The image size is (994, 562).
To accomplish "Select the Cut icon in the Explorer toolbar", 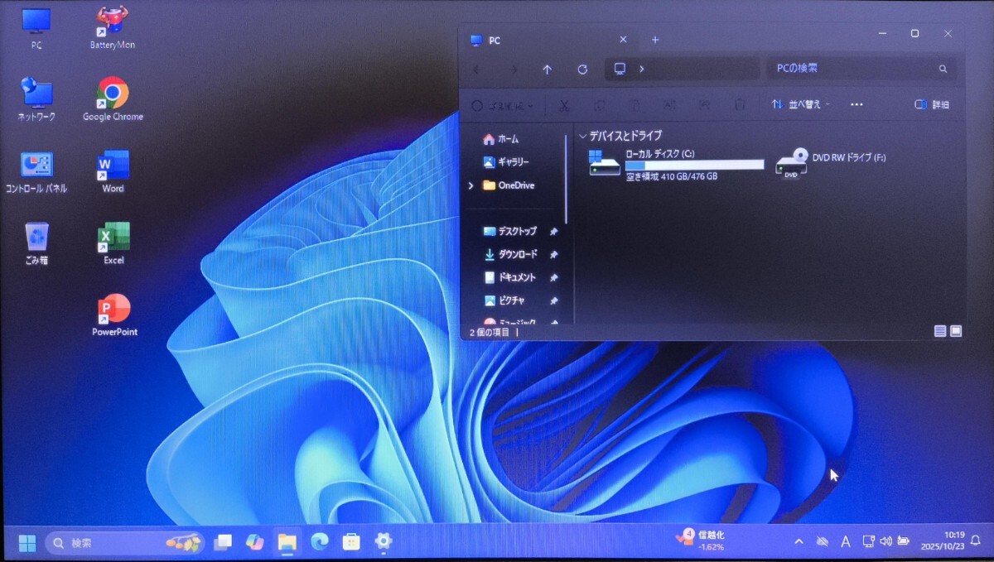I will coord(565,104).
